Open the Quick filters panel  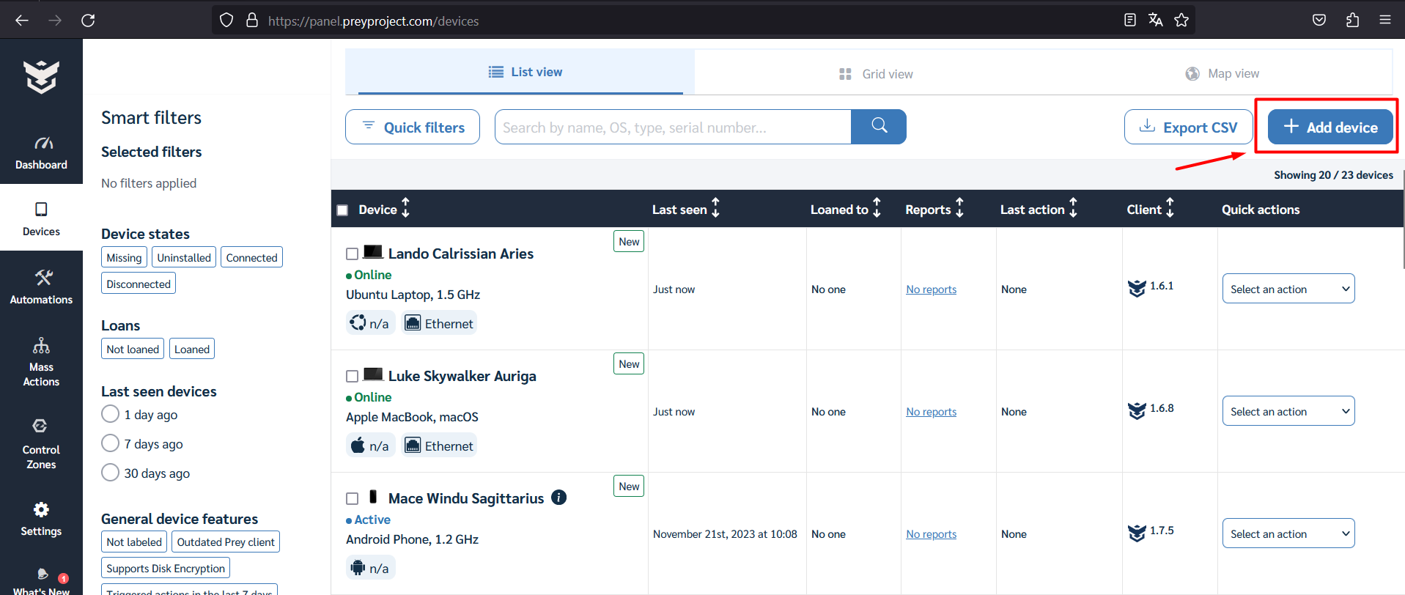pyautogui.click(x=413, y=127)
